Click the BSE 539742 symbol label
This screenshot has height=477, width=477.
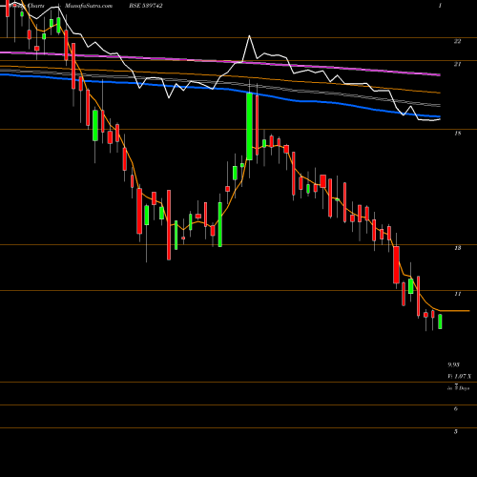(x=146, y=6)
